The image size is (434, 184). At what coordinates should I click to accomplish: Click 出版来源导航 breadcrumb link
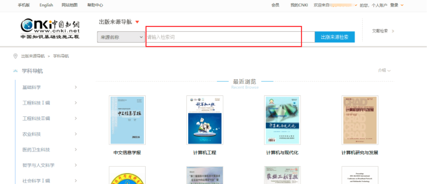click(33, 56)
